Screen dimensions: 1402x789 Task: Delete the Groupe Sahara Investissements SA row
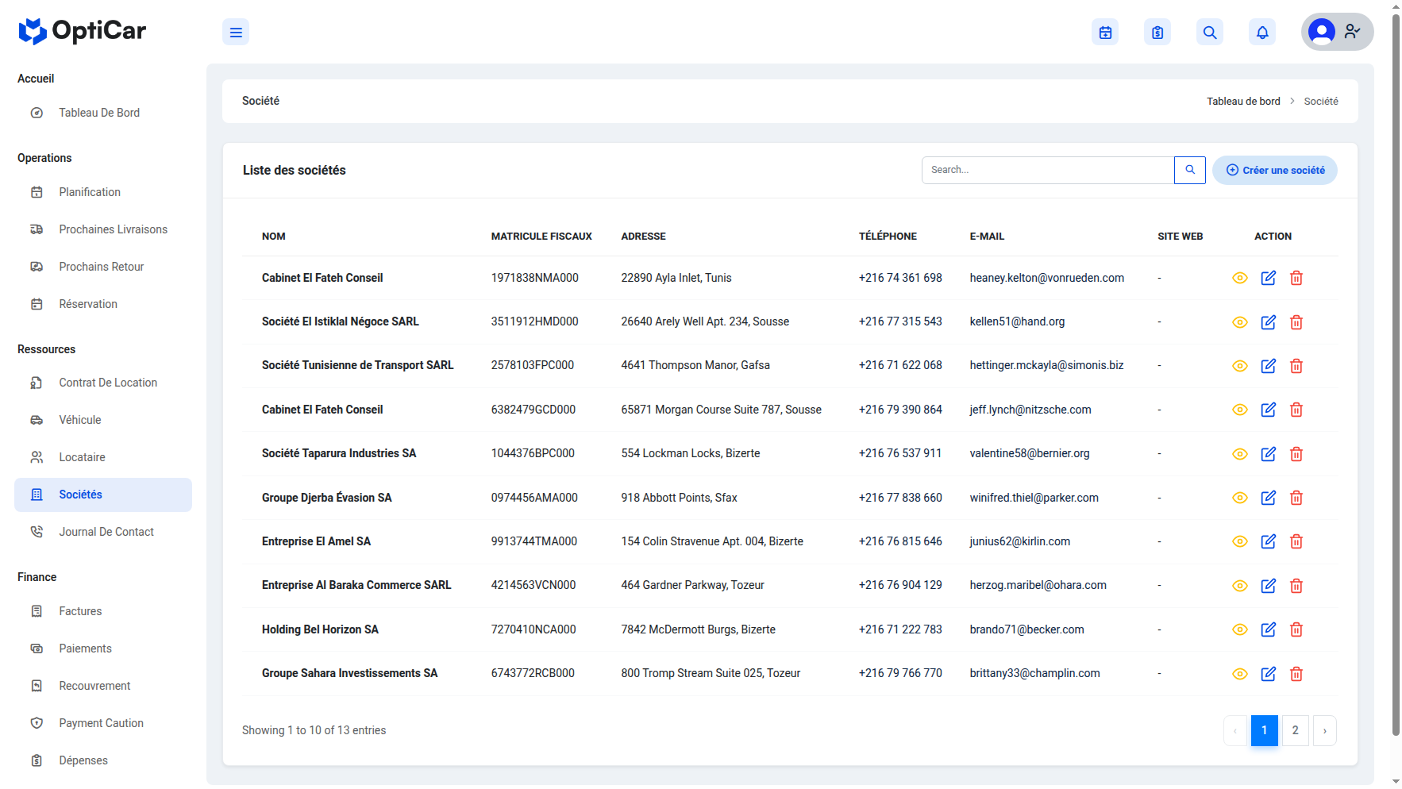click(1296, 674)
